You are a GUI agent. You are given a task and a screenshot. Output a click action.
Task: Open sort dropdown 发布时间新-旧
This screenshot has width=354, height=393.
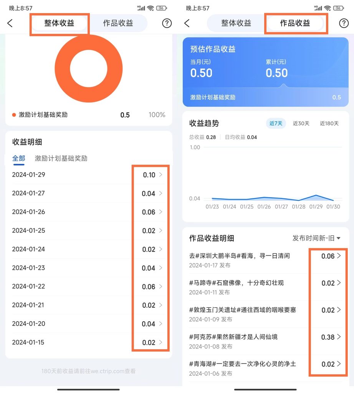pyautogui.click(x=316, y=238)
